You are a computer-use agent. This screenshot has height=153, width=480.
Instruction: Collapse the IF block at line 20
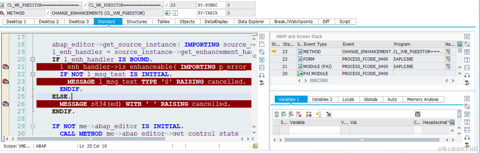click(33, 60)
